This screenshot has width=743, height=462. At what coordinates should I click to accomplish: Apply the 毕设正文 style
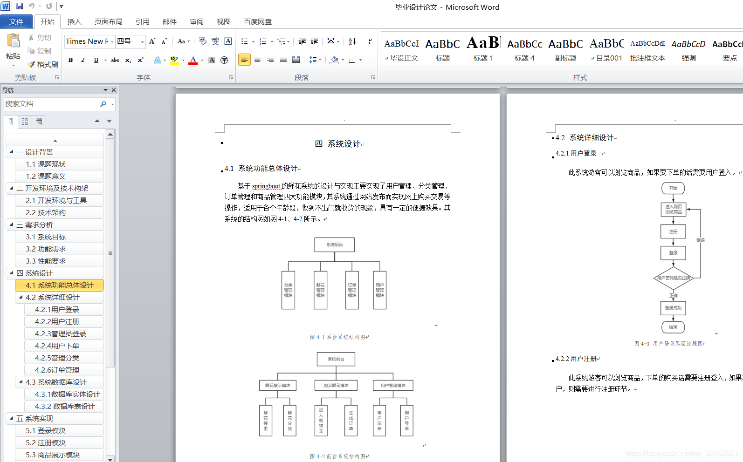pos(402,49)
